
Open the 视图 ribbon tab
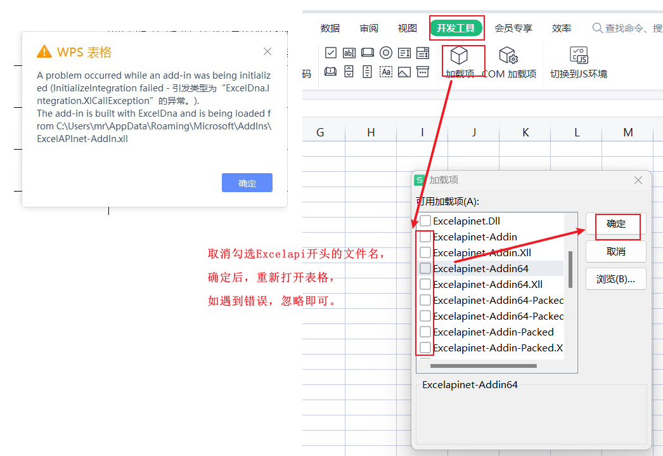pyautogui.click(x=408, y=28)
